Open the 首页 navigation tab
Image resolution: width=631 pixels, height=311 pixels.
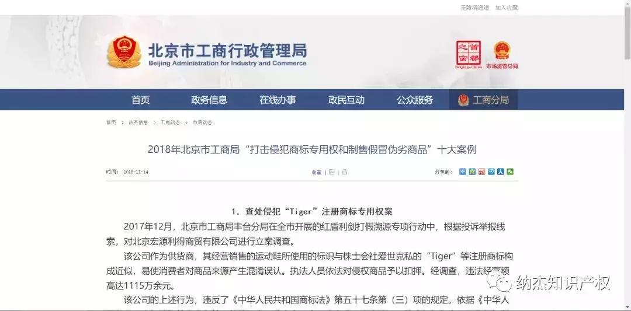point(140,100)
